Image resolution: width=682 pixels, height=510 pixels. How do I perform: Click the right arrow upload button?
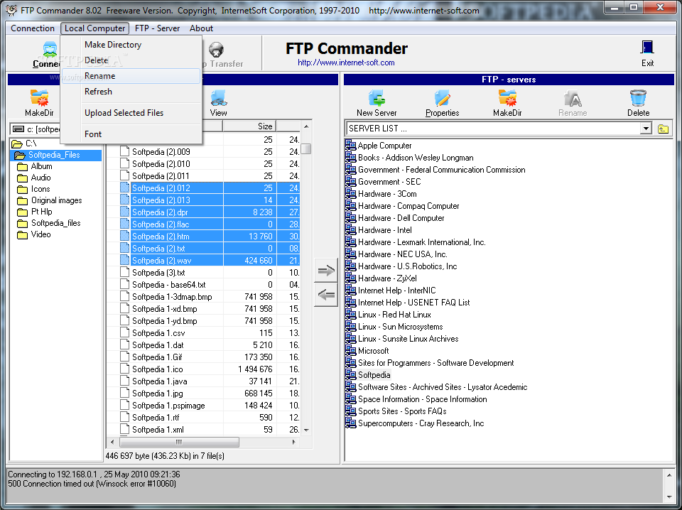(326, 271)
